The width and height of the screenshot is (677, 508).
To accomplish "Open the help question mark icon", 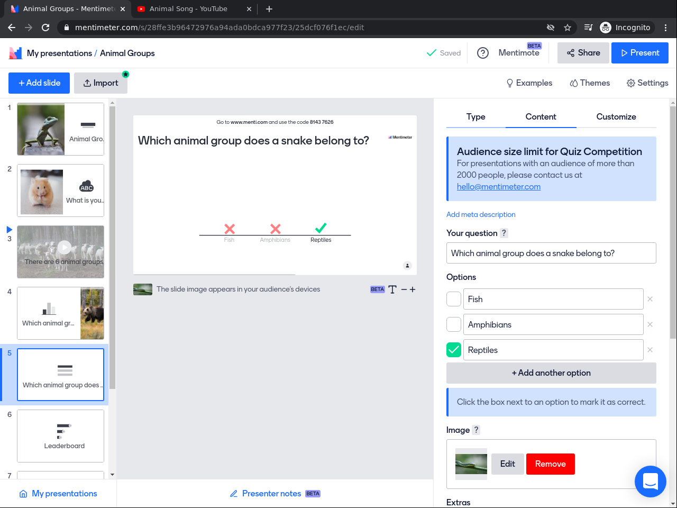I will (x=483, y=53).
